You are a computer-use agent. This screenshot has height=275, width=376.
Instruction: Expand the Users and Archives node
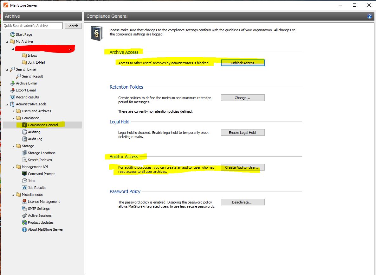tap(13, 111)
